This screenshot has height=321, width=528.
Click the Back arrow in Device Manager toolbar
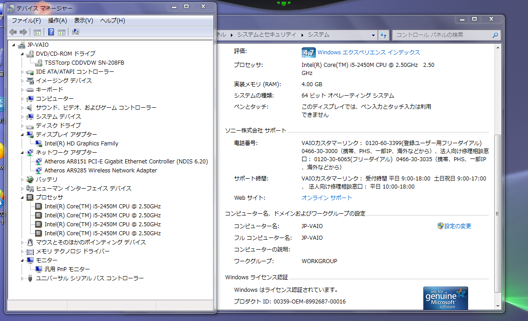(x=13, y=32)
